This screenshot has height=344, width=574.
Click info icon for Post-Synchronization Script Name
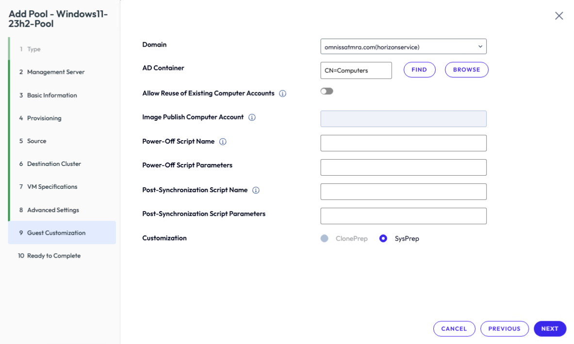click(256, 190)
